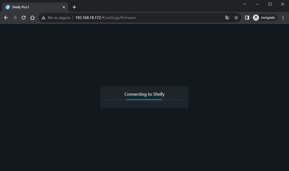Viewport: 289px width, 171px height.
Task: Bookmark this page with the star
Action: (236, 18)
